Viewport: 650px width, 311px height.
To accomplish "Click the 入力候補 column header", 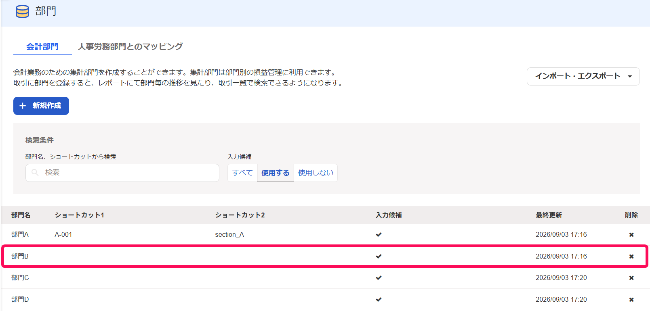I will point(389,215).
